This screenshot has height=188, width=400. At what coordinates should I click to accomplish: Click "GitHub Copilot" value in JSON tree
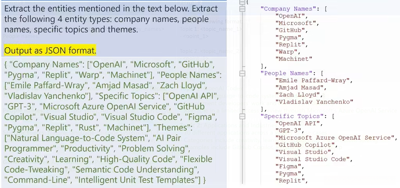click(x=305, y=145)
